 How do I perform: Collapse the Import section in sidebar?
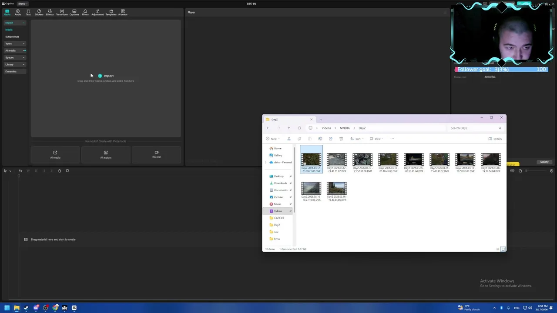pos(14,23)
